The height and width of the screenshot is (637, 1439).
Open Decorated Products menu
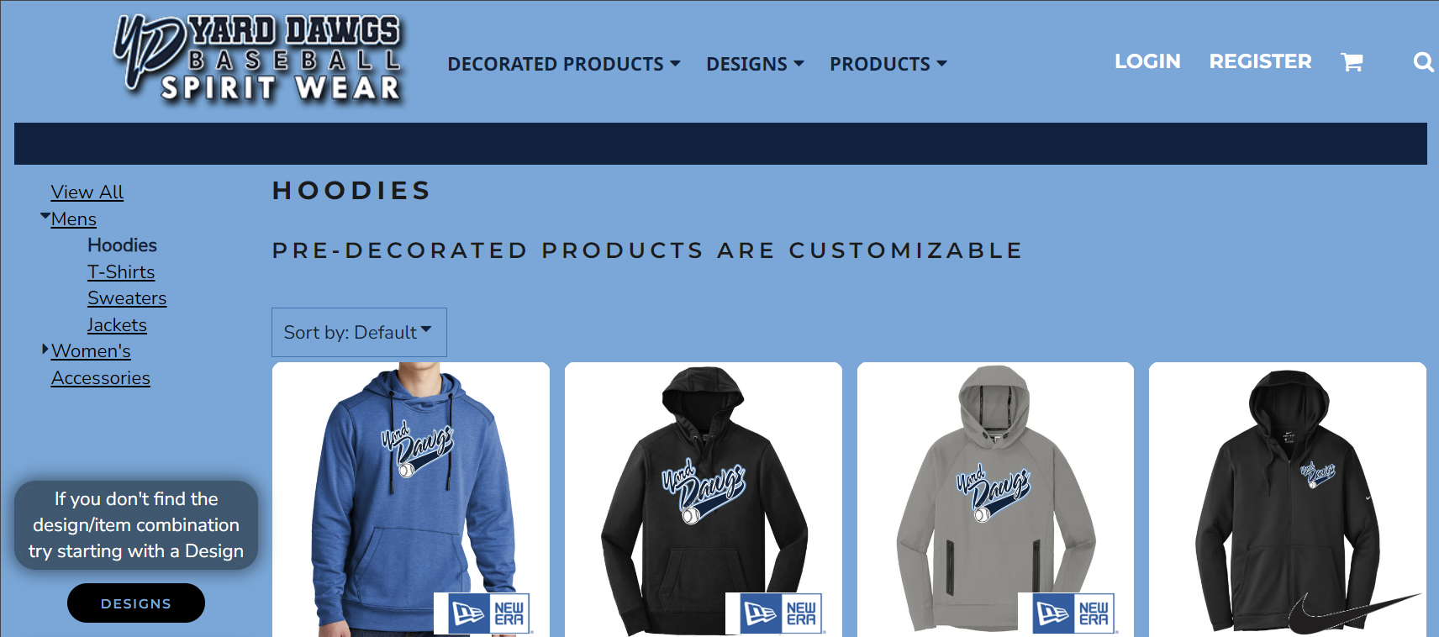click(x=564, y=64)
